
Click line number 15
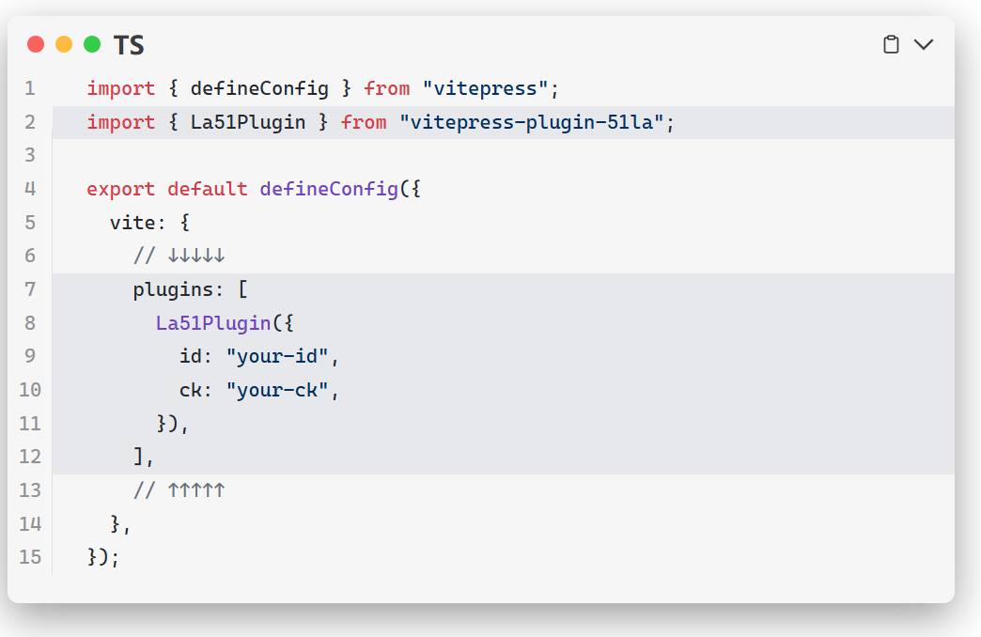pos(30,556)
